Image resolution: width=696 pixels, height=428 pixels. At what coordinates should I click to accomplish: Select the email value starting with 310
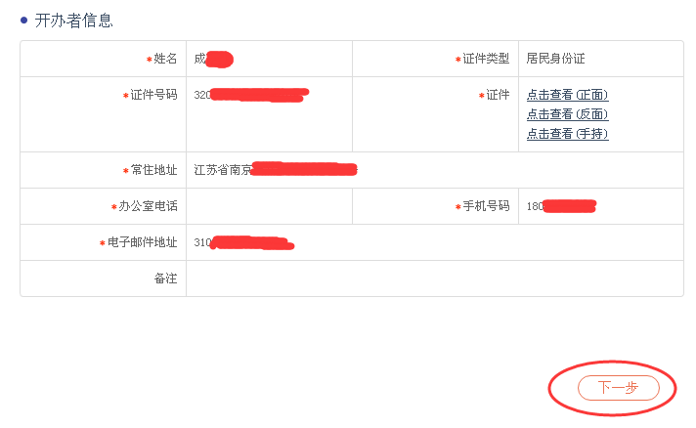click(x=244, y=242)
